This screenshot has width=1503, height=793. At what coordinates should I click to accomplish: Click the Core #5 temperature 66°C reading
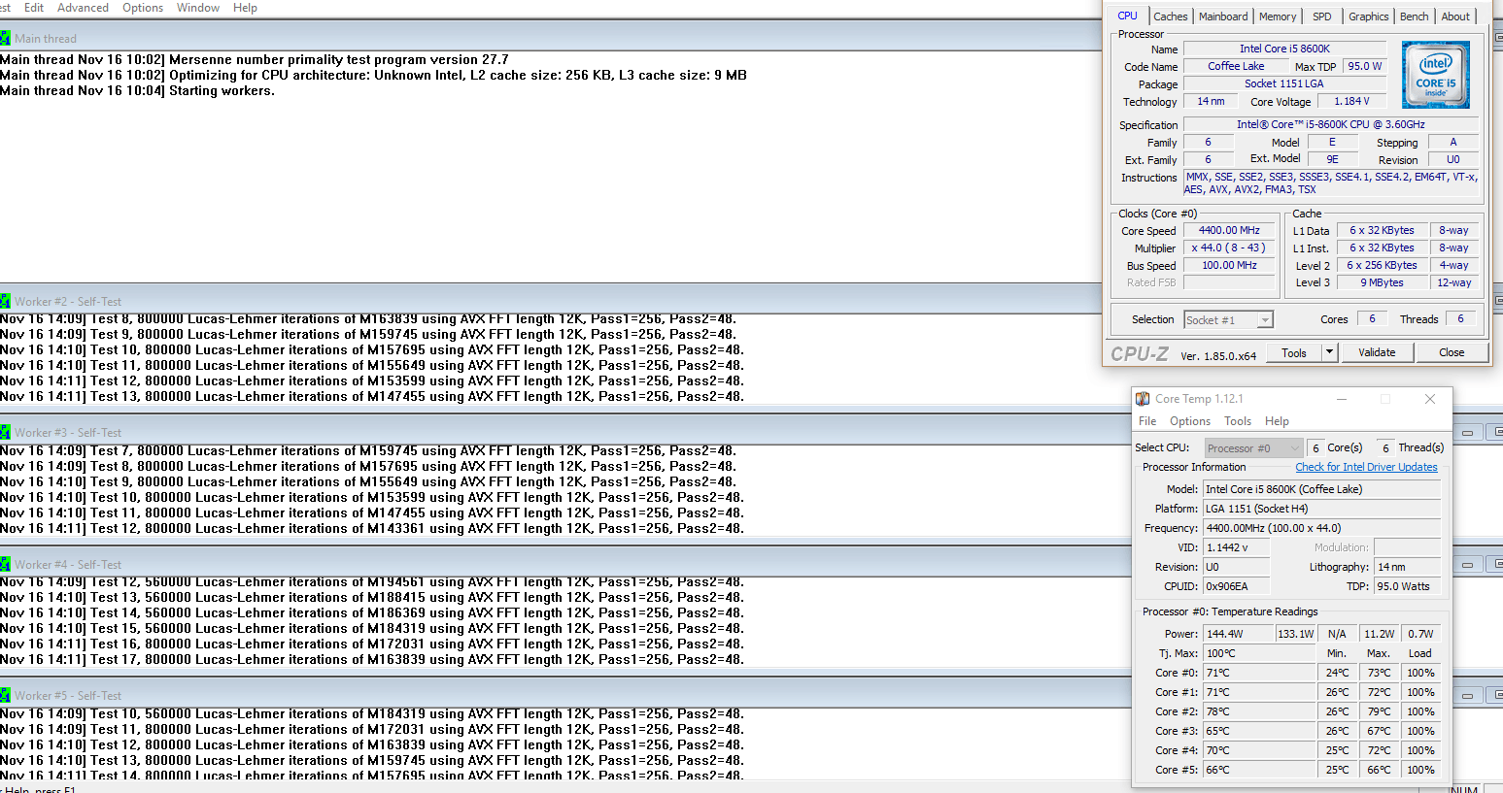coord(1259,770)
